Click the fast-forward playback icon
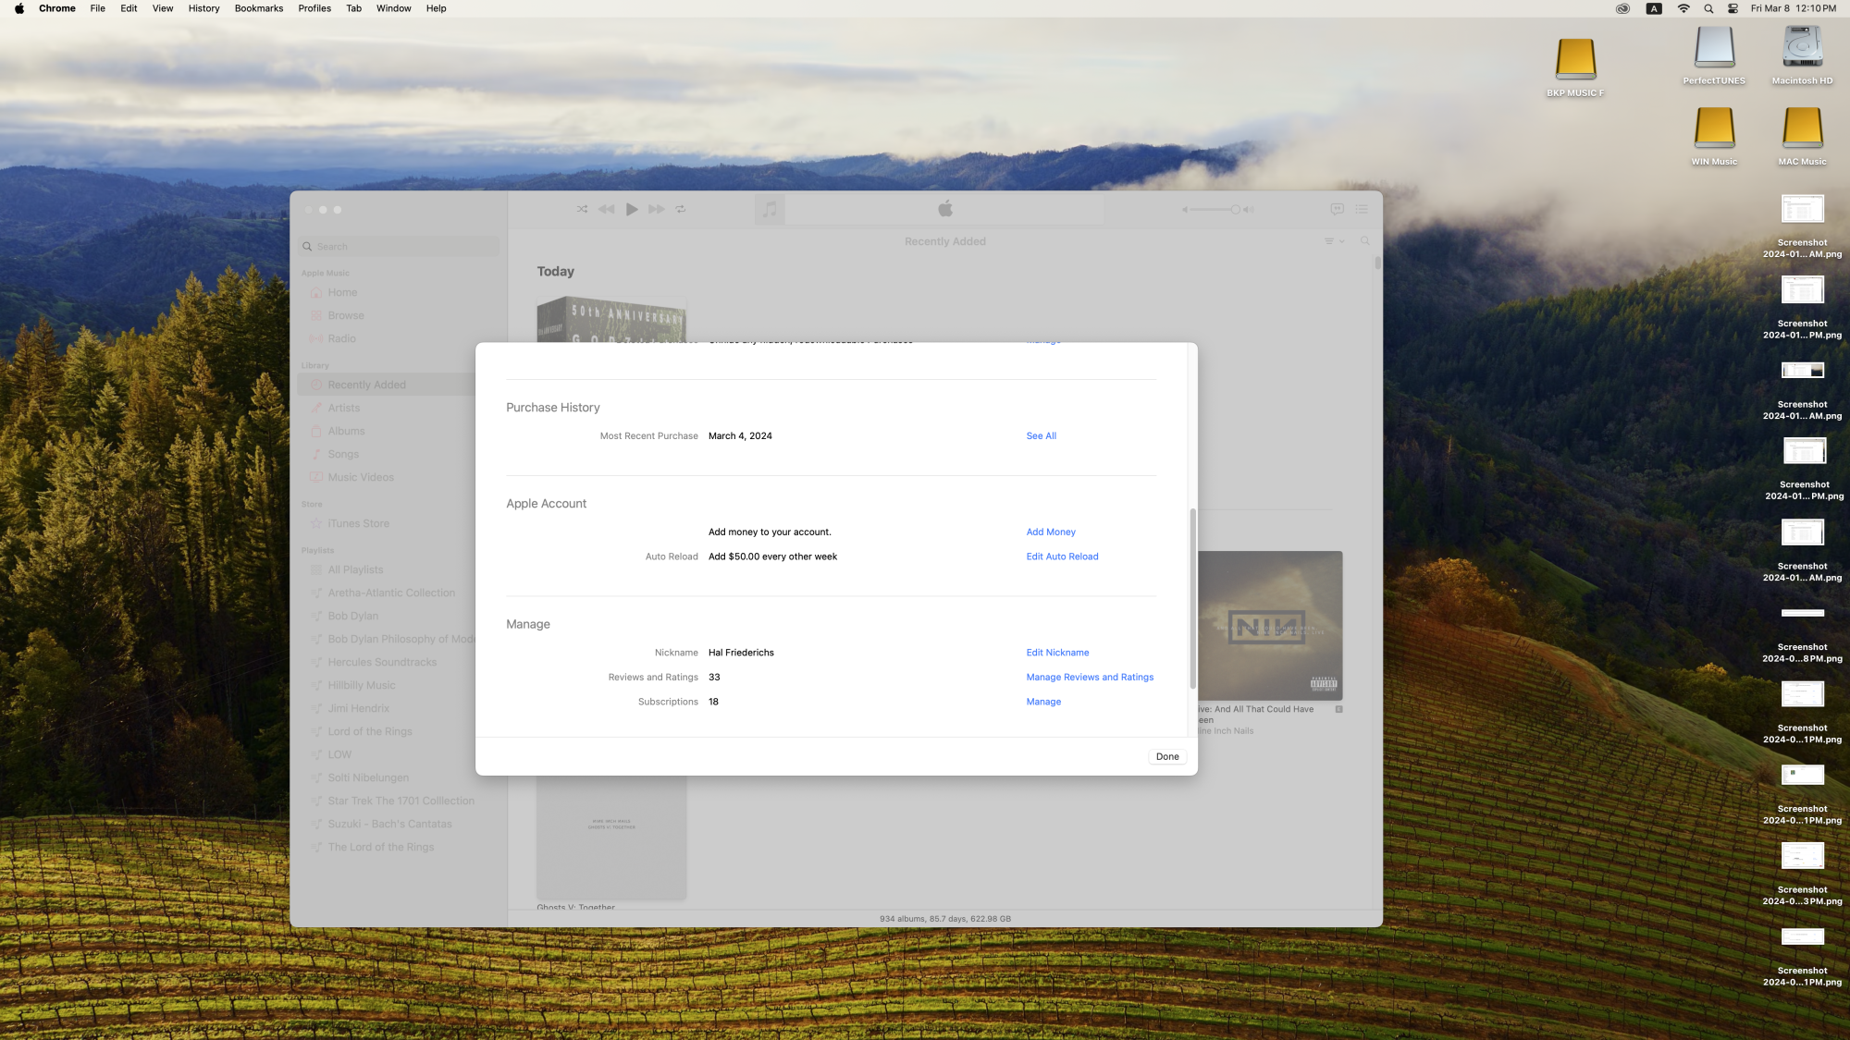This screenshot has width=1850, height=1040. click(656, 209)
